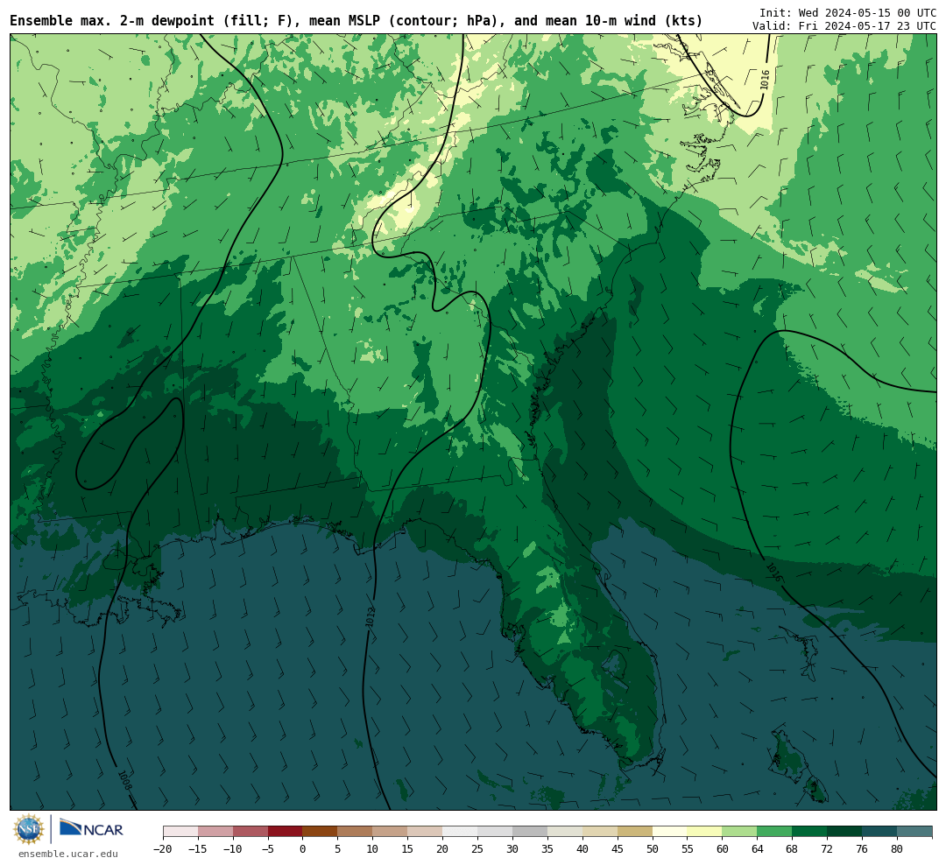This screenshot has height=865, width=946.
Task: Pick the -20 to -15 pale pink swatch
Action: click(180, 831)
